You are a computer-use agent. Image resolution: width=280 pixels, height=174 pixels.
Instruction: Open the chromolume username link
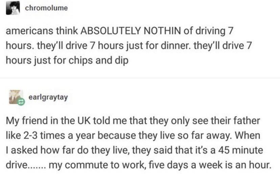pyautogui.click(x=46, y=8)
